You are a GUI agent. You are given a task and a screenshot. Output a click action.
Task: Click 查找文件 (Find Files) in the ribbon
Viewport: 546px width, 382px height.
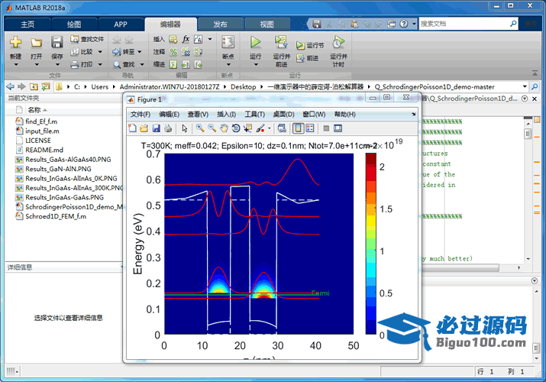tap(87, 39)
